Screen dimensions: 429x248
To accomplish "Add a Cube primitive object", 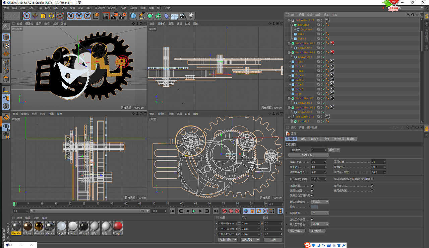I will [x=133, y=16].
